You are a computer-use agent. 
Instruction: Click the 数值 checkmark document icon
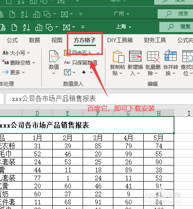point(54,57)
